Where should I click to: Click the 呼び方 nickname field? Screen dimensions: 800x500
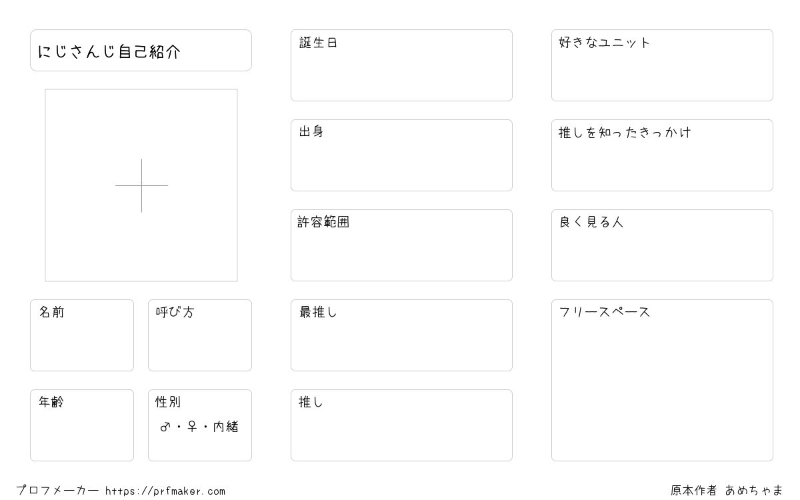[200, 335]
